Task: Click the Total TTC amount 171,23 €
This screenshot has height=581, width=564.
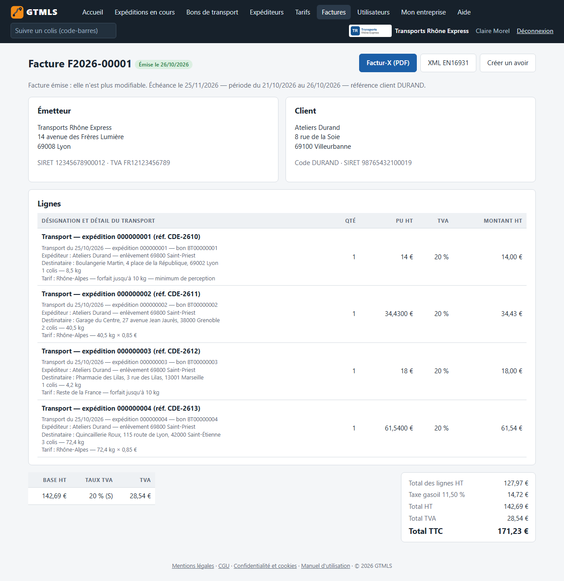Action: tap(513, 531)
